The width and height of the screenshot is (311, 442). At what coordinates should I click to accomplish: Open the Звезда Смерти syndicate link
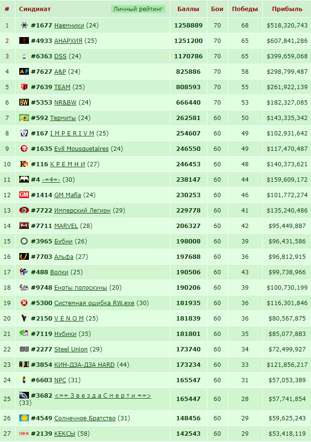point(103,396)
